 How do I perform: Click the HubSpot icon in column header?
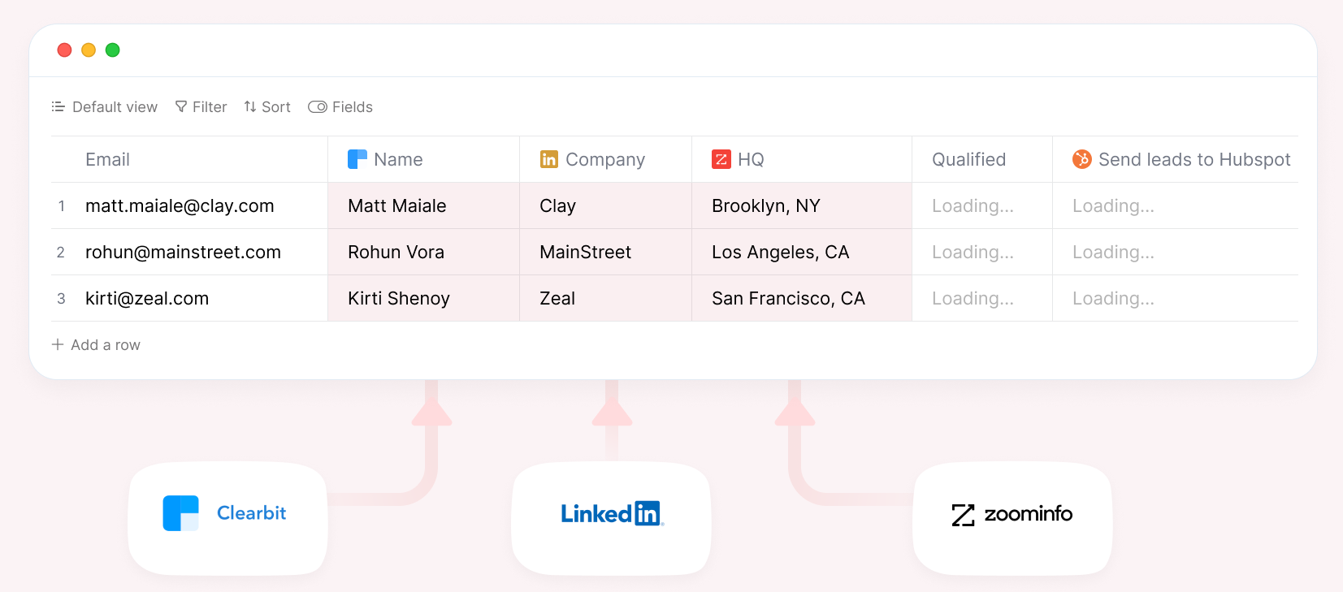[1081, 159]
